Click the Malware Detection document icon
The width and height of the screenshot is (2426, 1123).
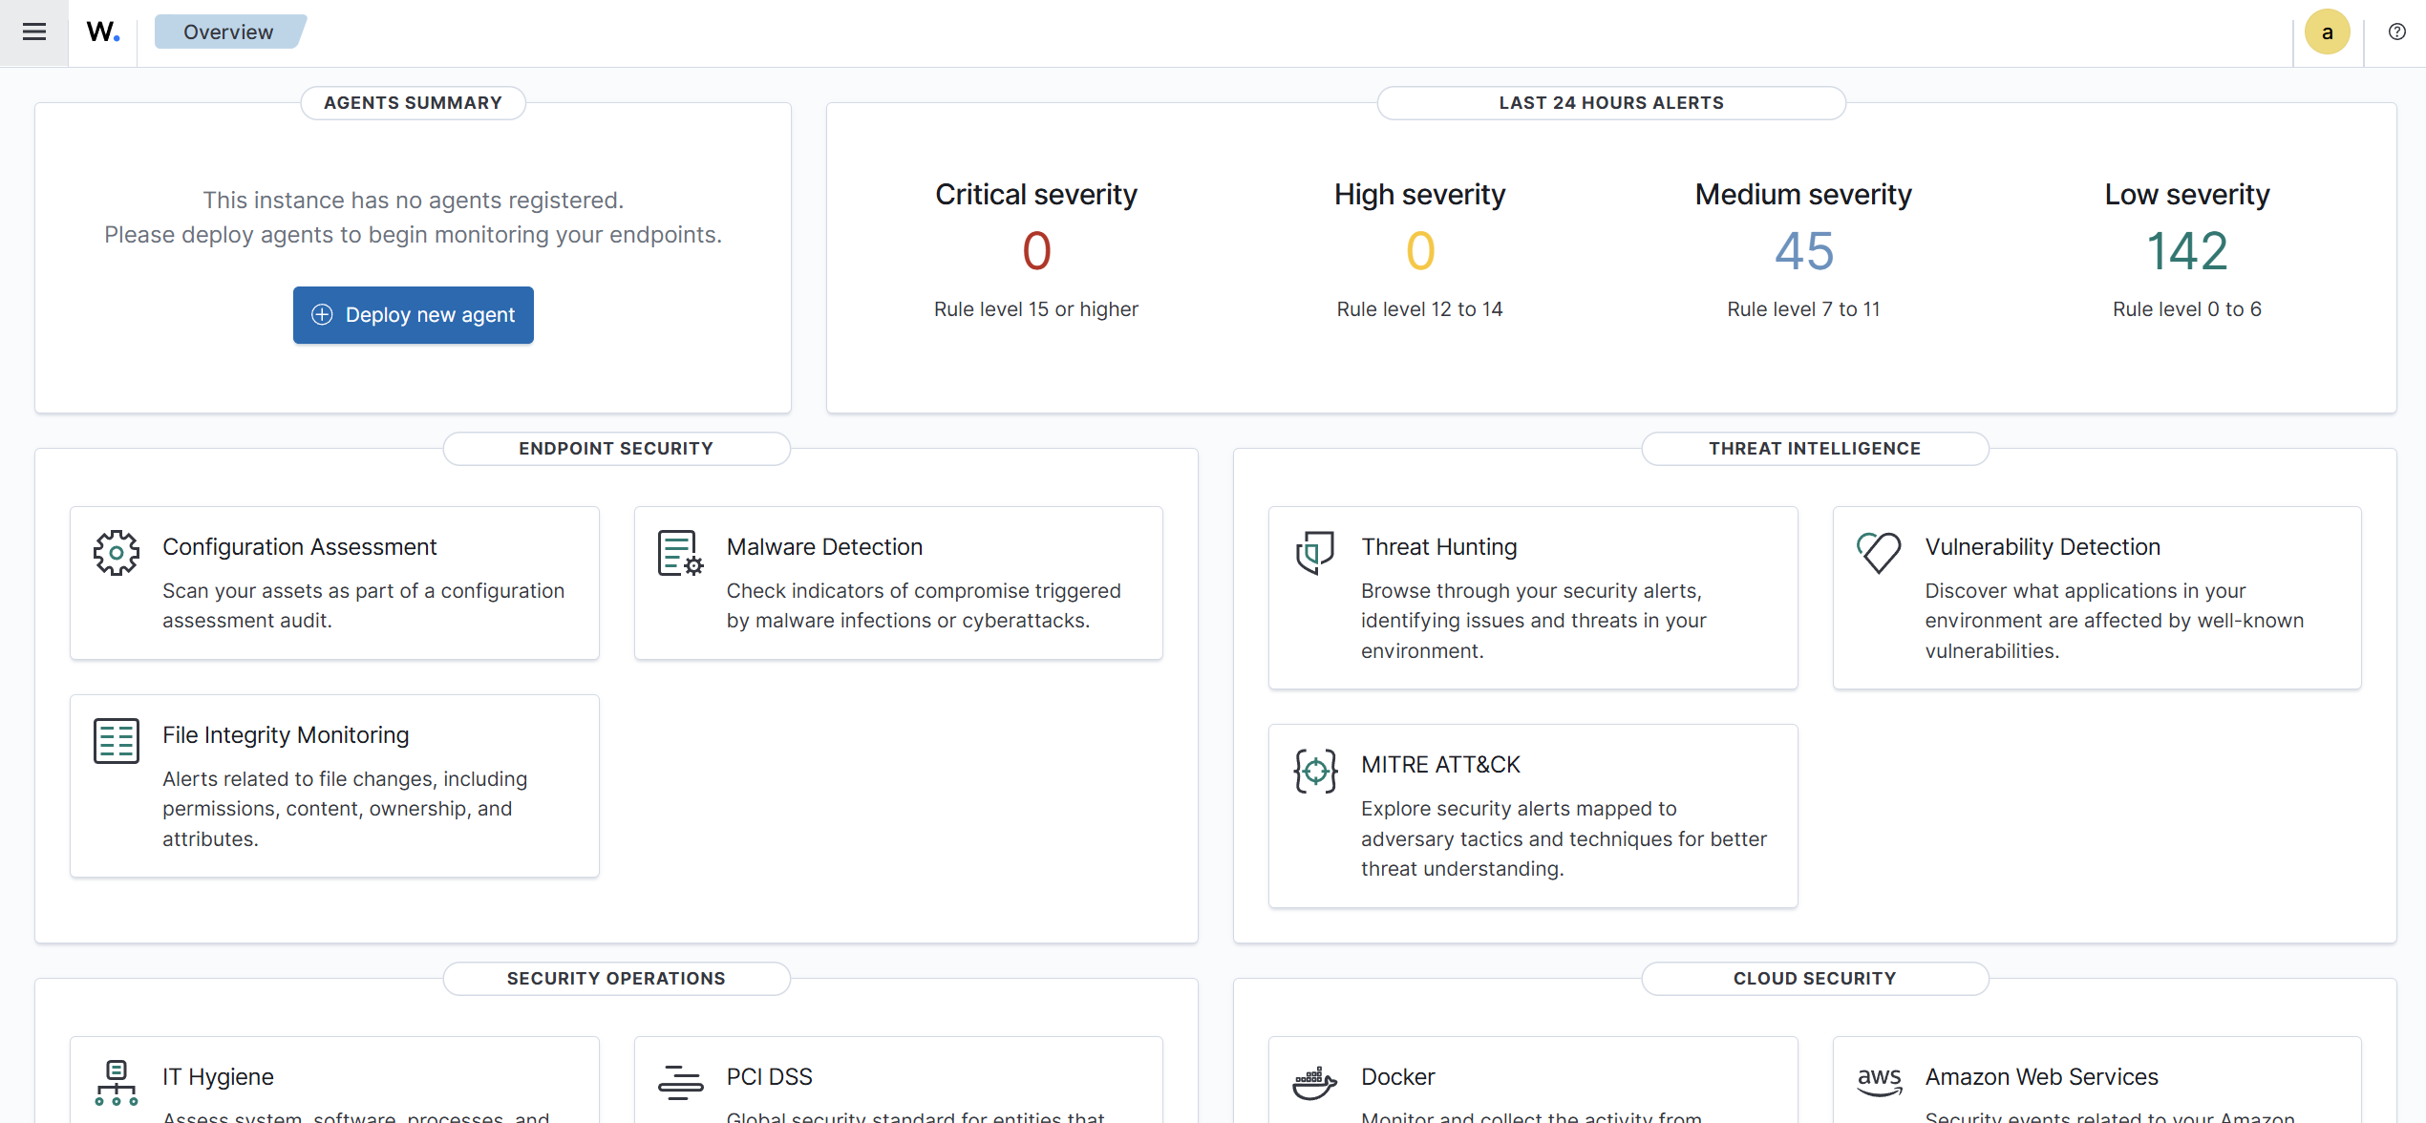point(680,553)
